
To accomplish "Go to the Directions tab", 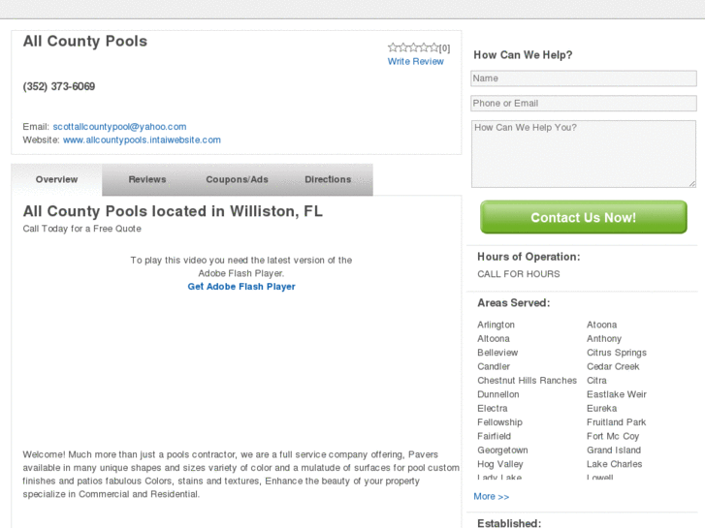I will point(328,180).
